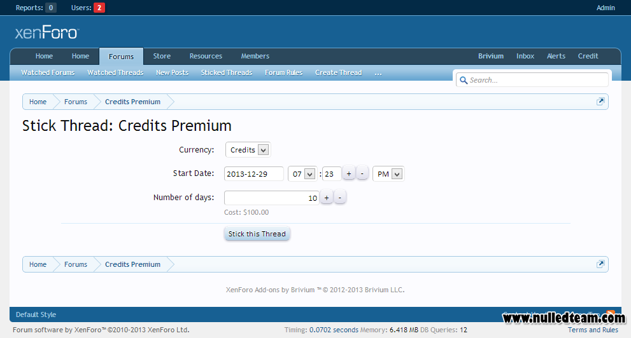The width and height of the screenshot is (631, 338).
Task: Select the Forums tab
Action: coord(121,57)
